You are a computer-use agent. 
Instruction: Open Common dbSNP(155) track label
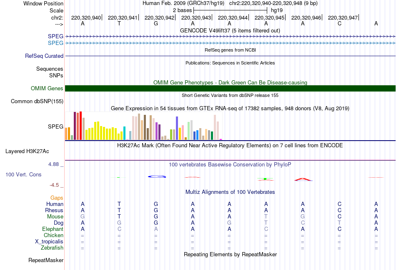[x=37, y=102]
